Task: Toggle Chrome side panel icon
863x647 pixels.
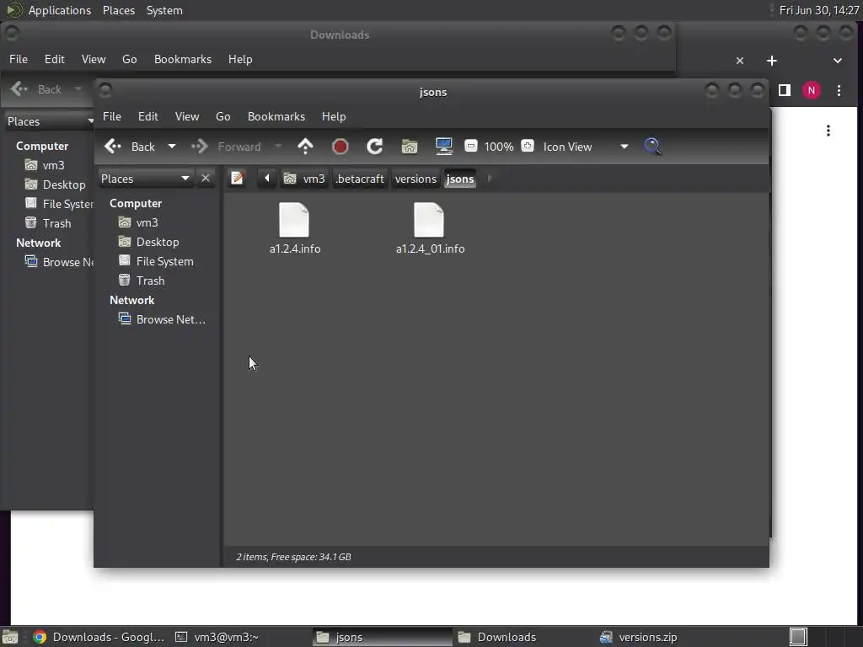Action: (785, 90)
